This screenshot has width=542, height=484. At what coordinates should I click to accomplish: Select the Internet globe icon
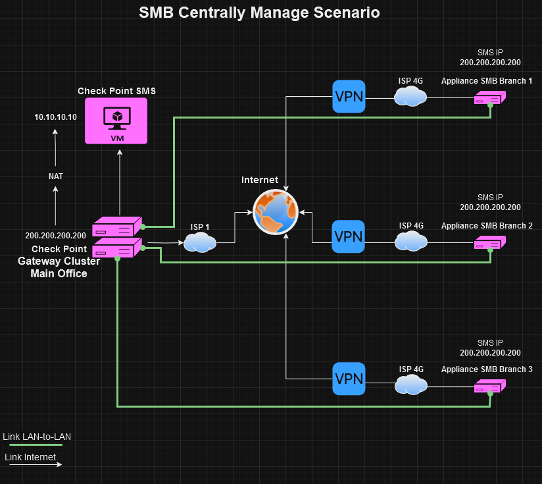tap(276, 211)
